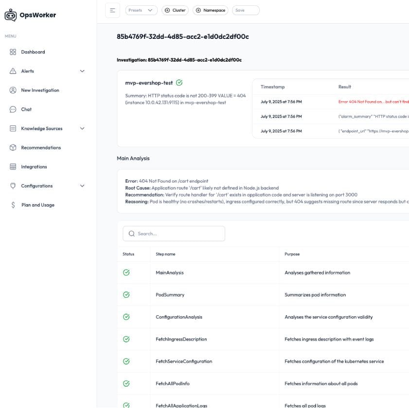
Task: Click the Namespace filter button
Action: pyautogui.click(x=211, y=10)
